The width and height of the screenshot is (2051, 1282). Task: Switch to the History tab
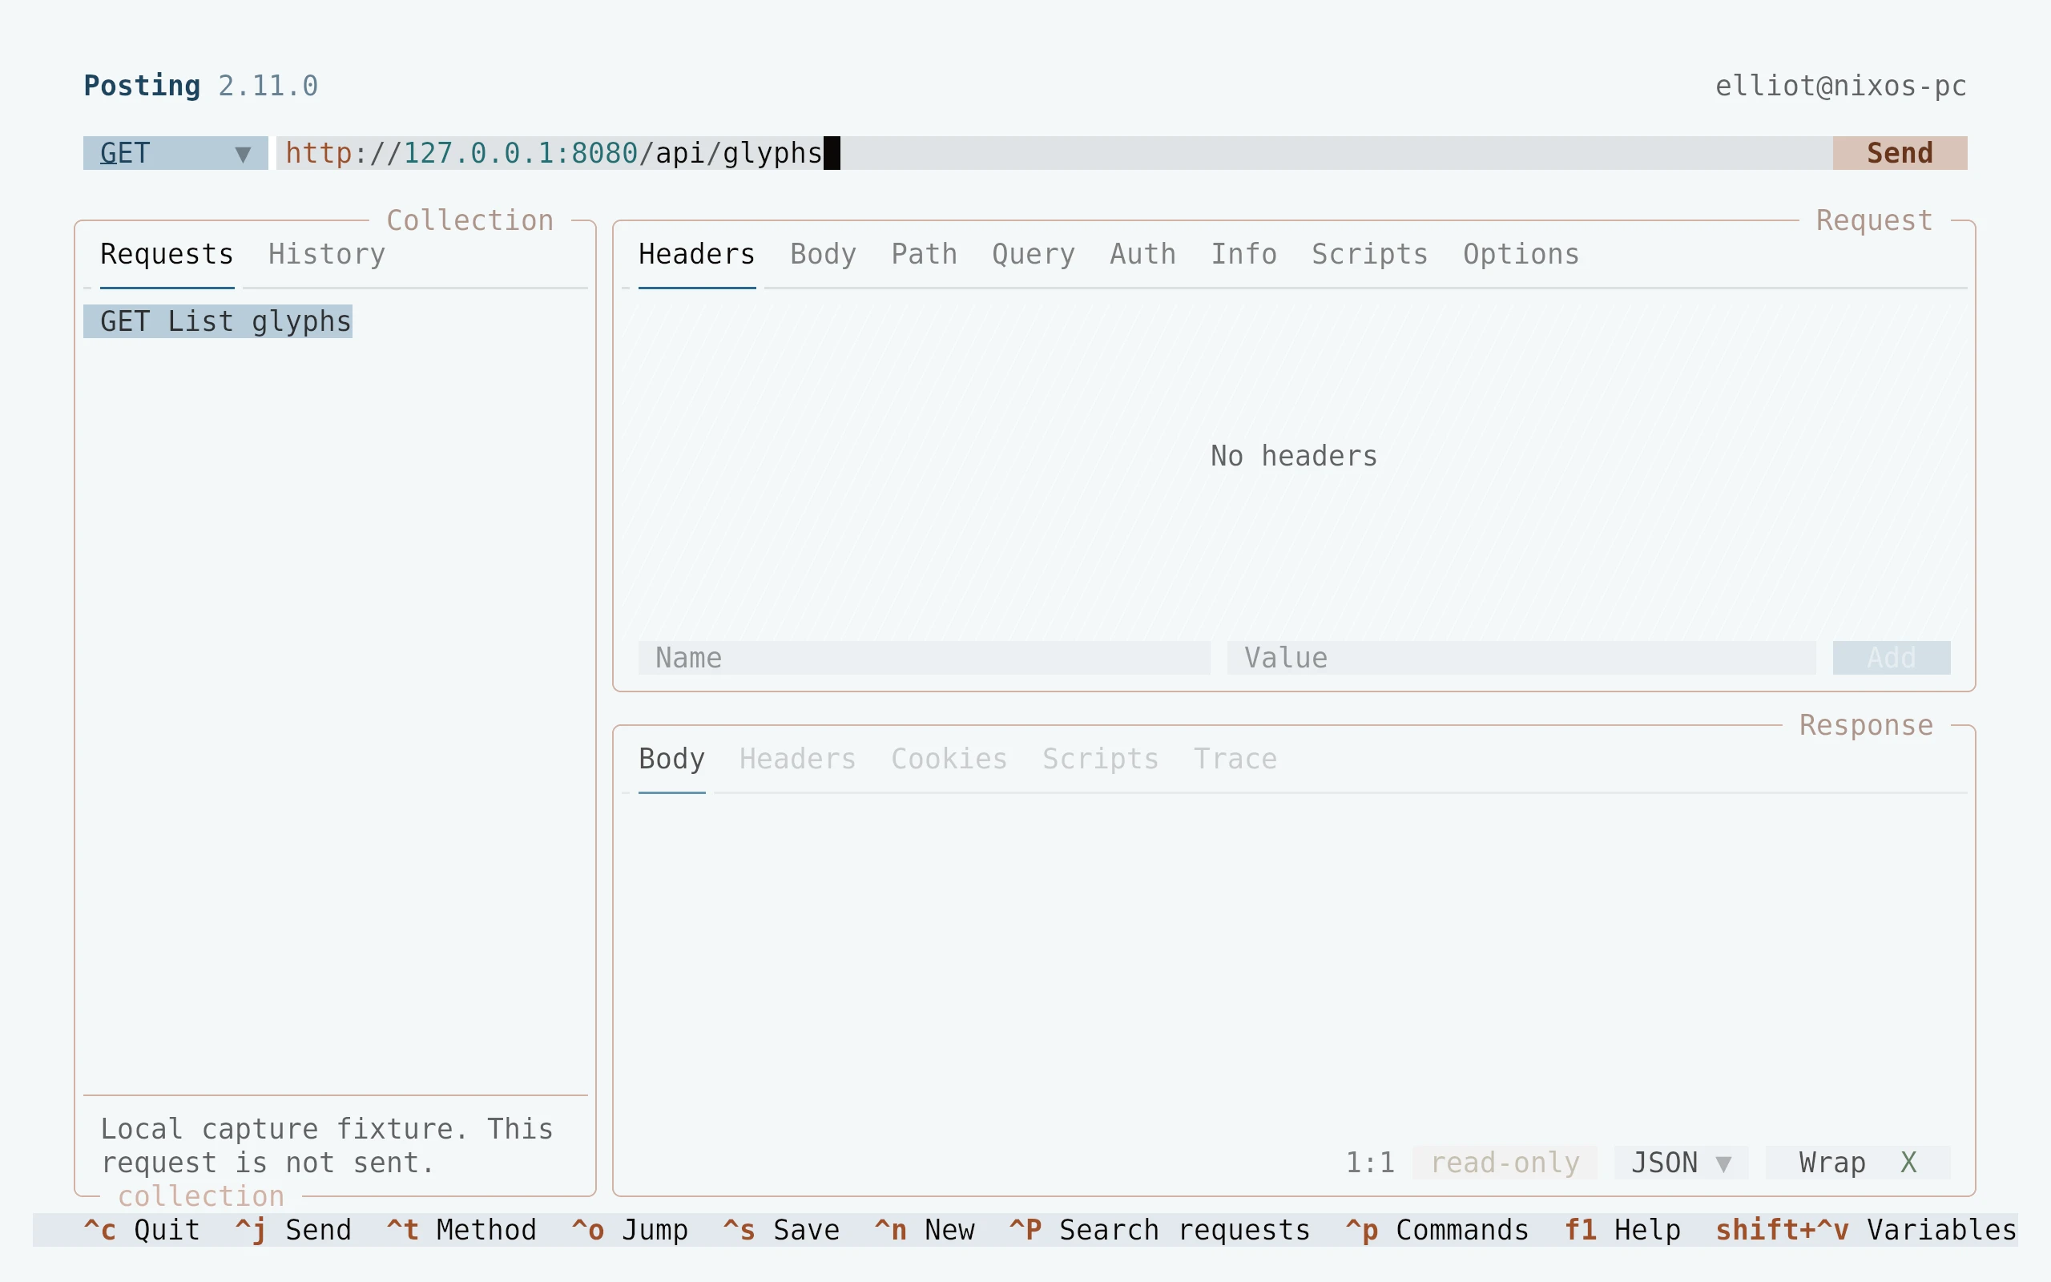click(327, 254)
